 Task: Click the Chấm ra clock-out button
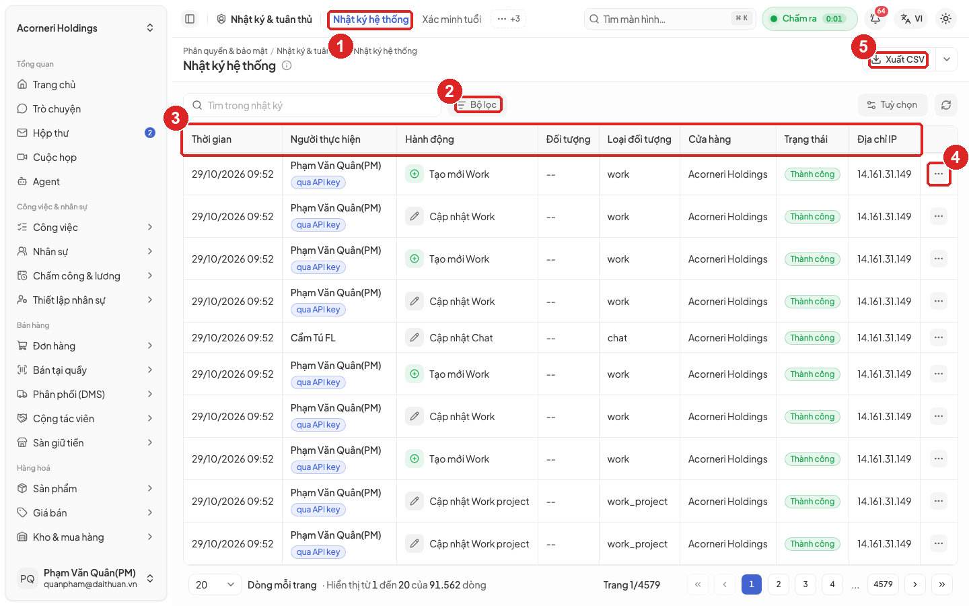[x=810, y=19]
